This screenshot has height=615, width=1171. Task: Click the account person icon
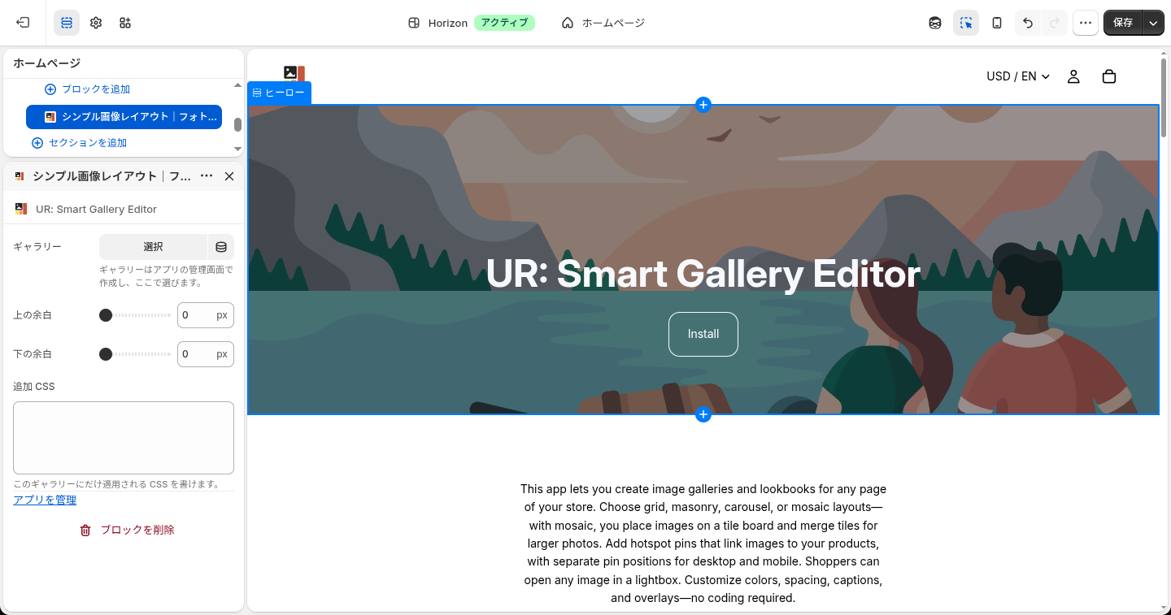click(1073, 76)
